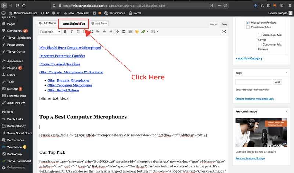Collapse the admin sidebar menu
The width and height of the screenshot is (294, 173).
pyautogui.click(x=14, y=167)
